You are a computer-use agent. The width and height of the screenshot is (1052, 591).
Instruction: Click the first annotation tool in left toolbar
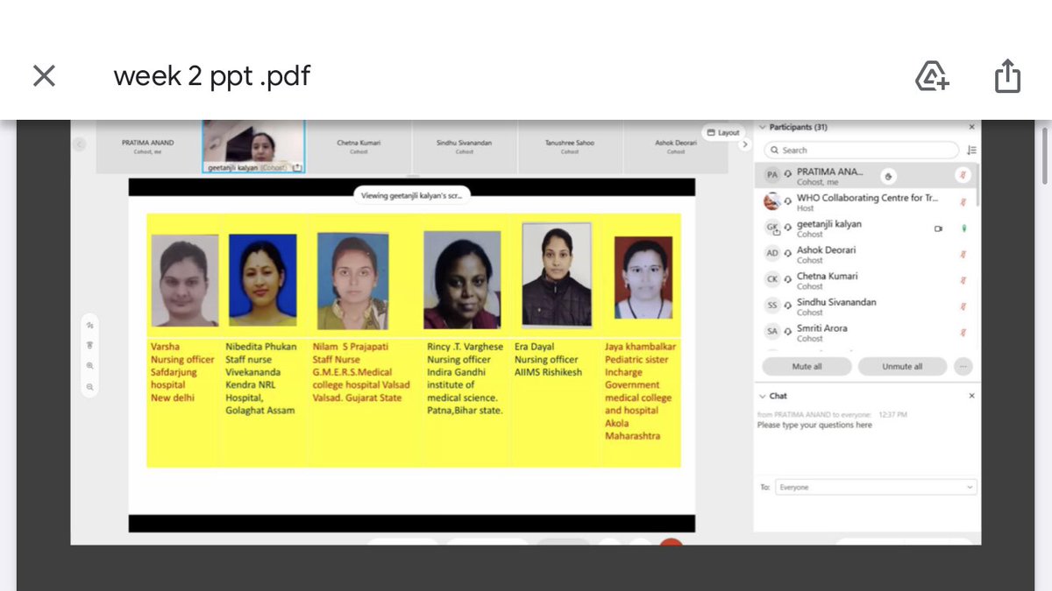pyautogui.click(x=90, y=325)
